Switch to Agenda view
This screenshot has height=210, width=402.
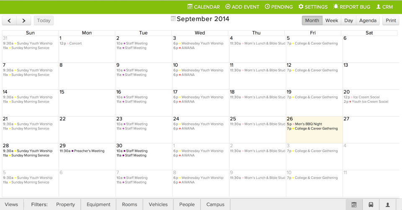(368, 21)
